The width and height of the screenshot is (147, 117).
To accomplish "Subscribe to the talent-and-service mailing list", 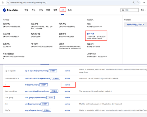I will (x=56, y=78).
